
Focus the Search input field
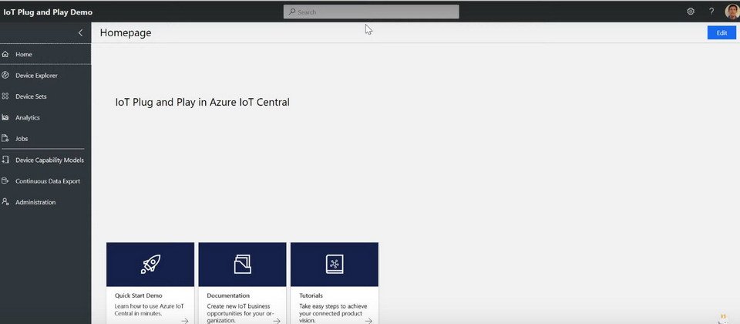point(371,12)
